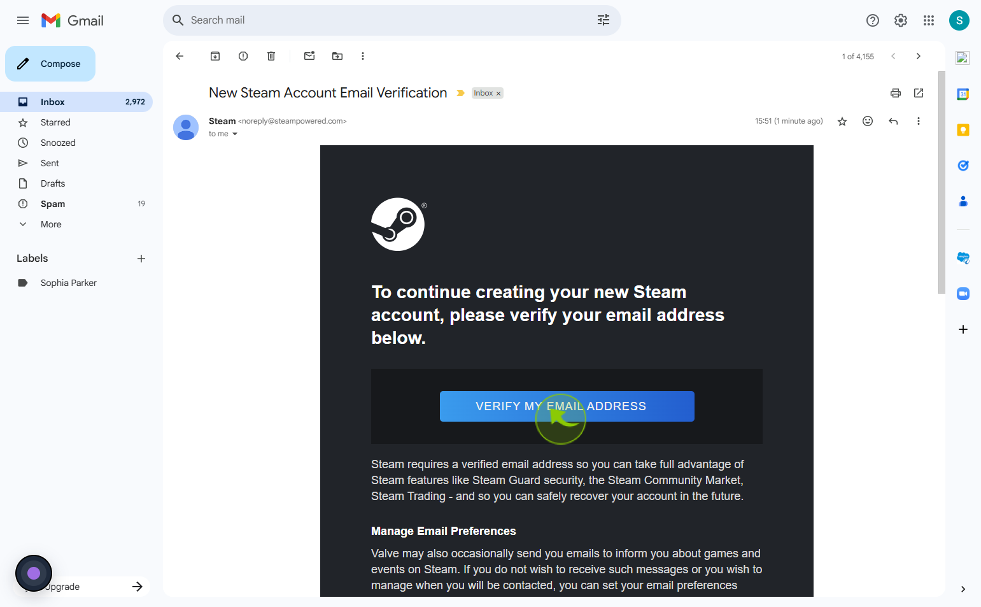Click the email subject title
Viewport: 981px width, 607px height.
328,93
